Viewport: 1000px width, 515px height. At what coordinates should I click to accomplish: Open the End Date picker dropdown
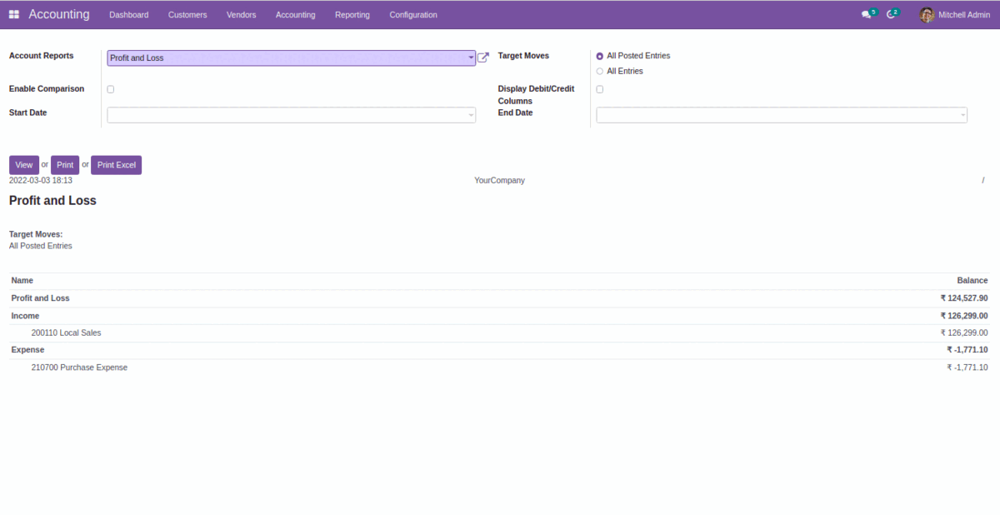coord(781,115)
